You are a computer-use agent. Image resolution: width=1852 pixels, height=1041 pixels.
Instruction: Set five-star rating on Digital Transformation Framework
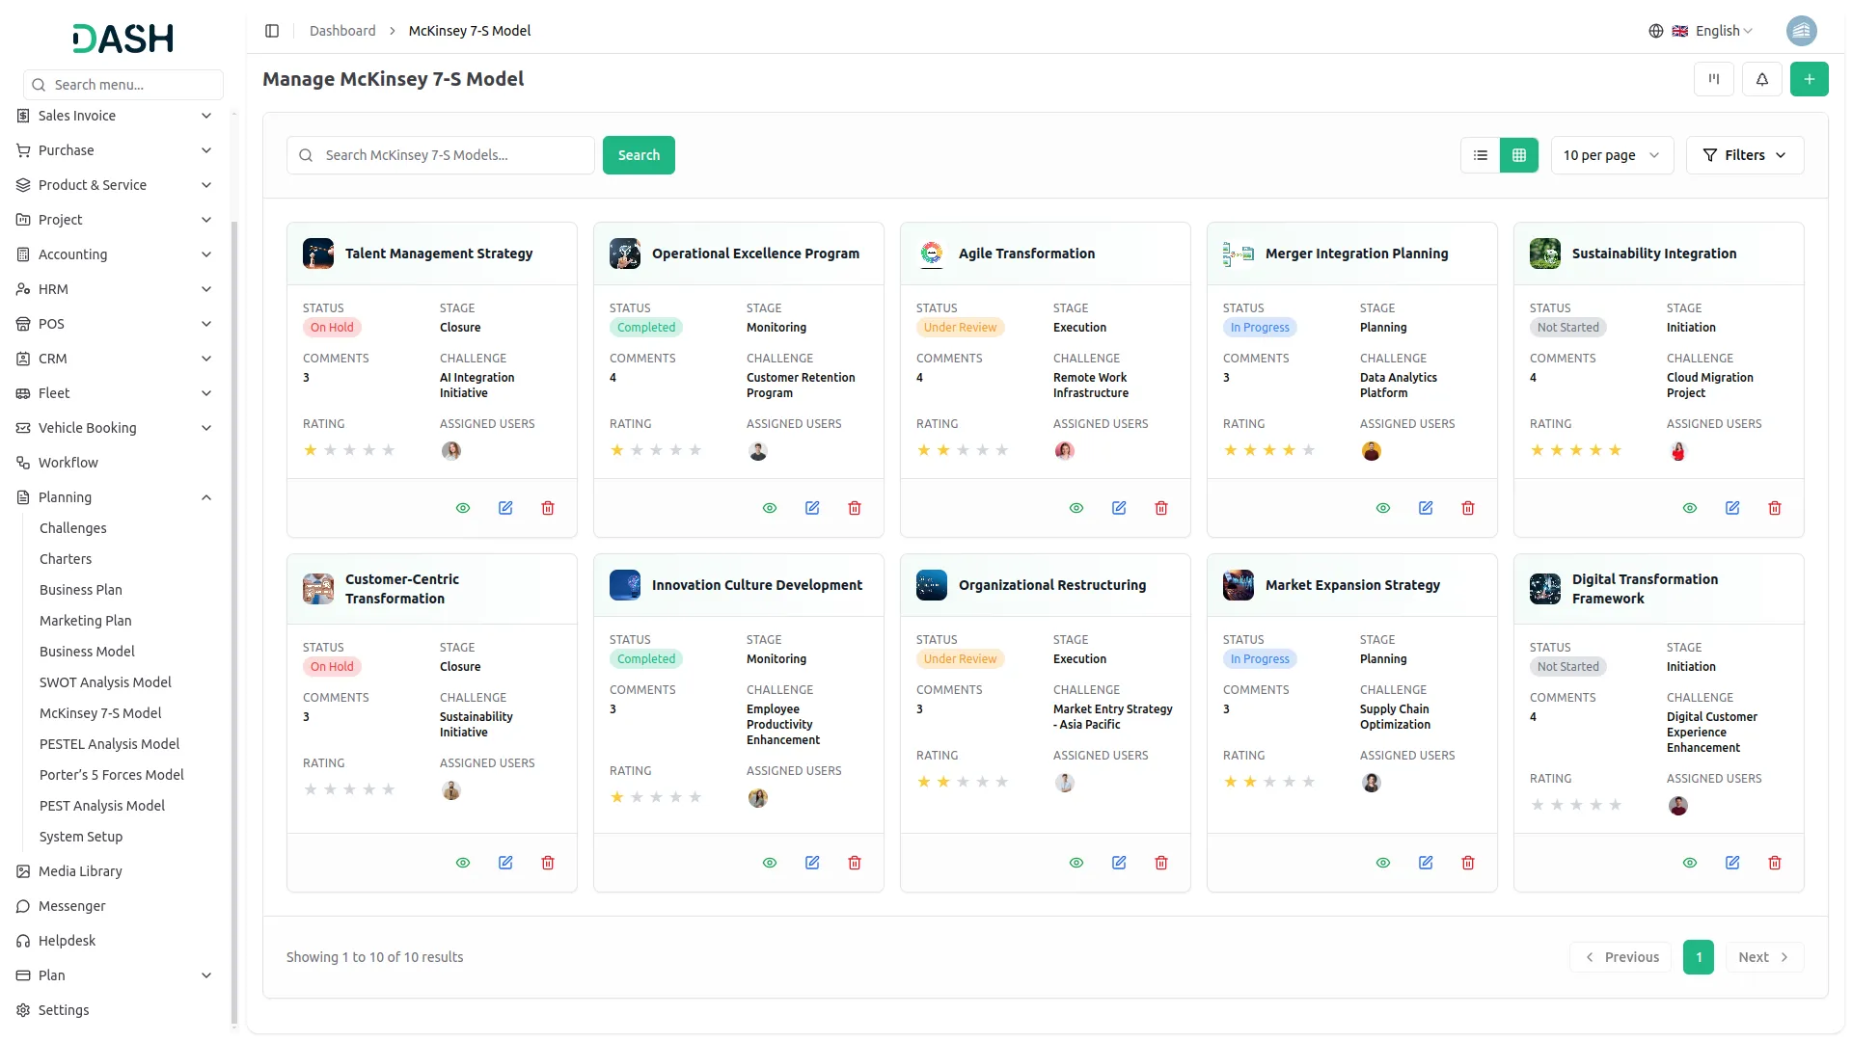click(x=1615, y=805)
